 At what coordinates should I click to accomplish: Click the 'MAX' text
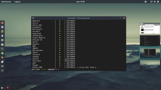(34, 46)
